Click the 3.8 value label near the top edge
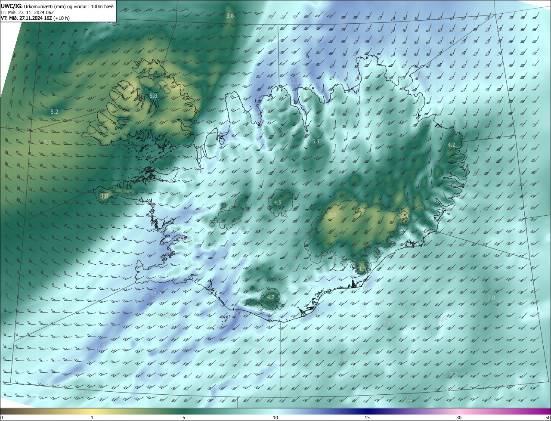This screenshot has width=551, height=421. point(230,15)
